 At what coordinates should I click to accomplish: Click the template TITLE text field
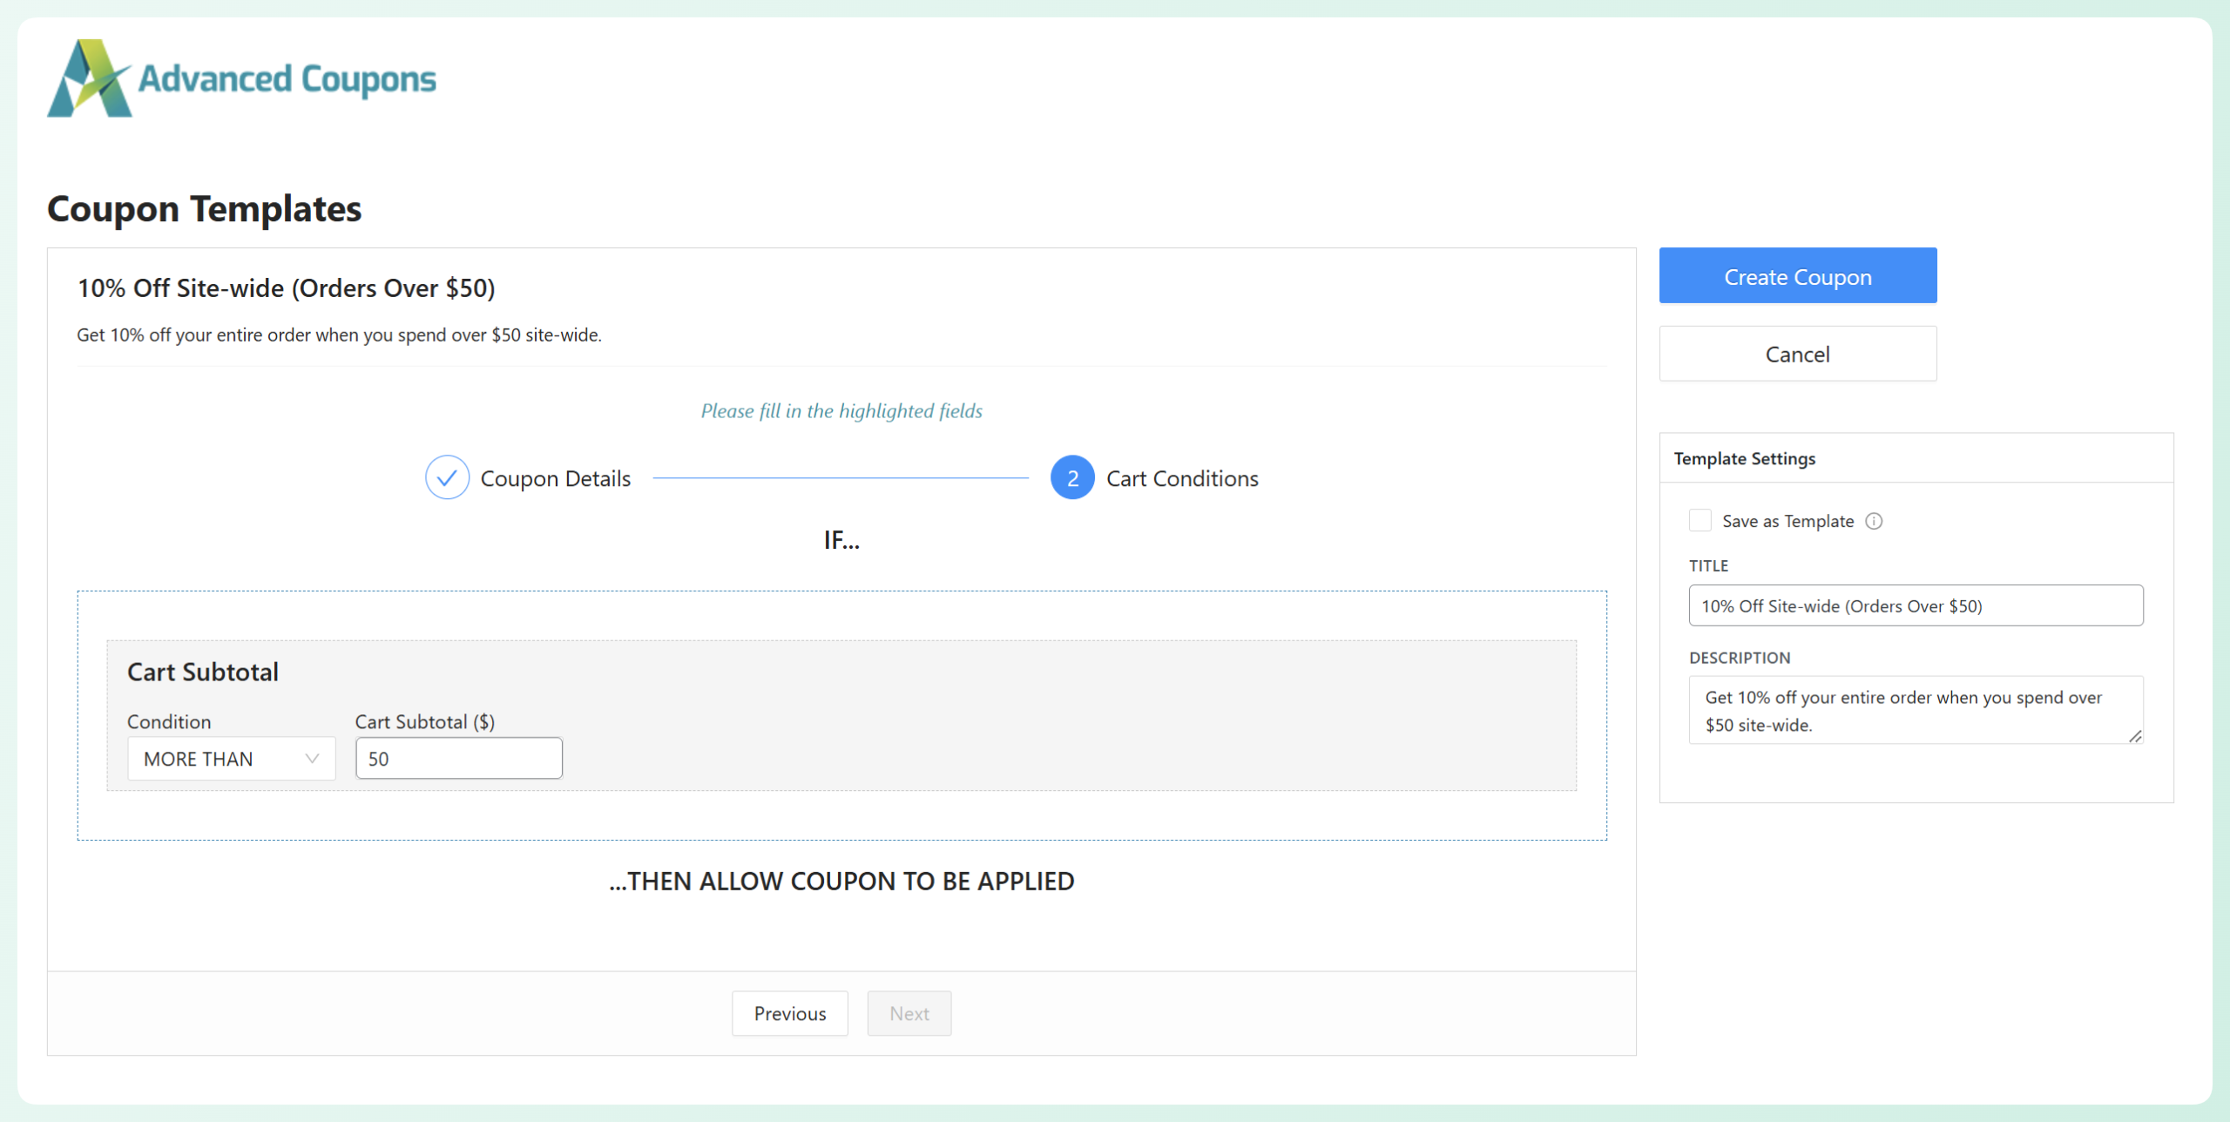click(1915, 605)
